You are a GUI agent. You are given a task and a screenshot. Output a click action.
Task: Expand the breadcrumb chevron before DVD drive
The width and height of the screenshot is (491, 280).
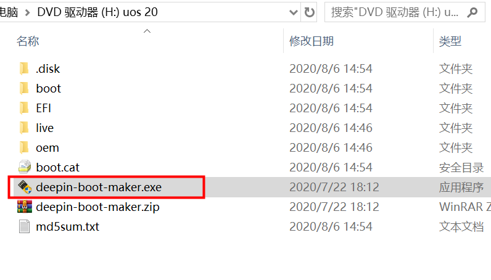click(28, 12)
